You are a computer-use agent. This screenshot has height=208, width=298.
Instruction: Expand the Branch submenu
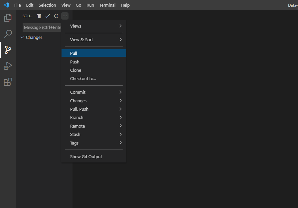click(x=94, y=118)
